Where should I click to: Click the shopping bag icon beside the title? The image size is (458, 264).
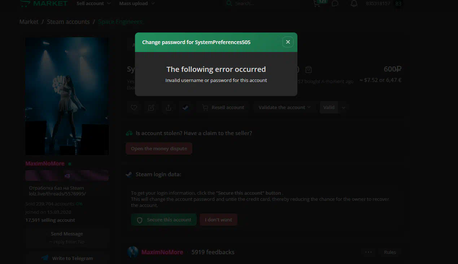(x=309, y=69)
